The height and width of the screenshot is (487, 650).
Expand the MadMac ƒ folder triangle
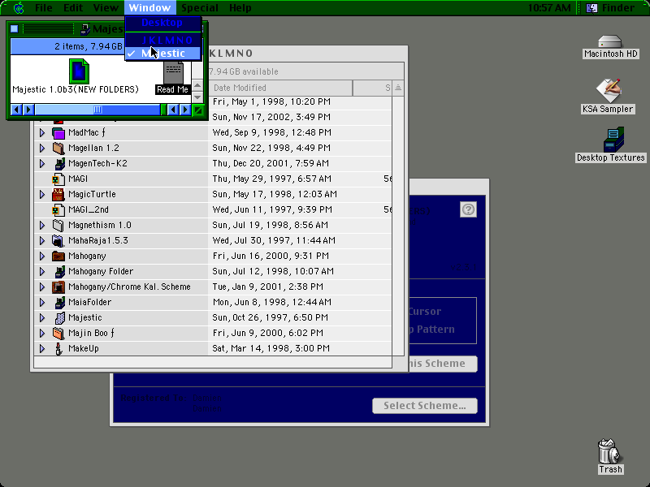pyautogui.click(x=42, y=132)
